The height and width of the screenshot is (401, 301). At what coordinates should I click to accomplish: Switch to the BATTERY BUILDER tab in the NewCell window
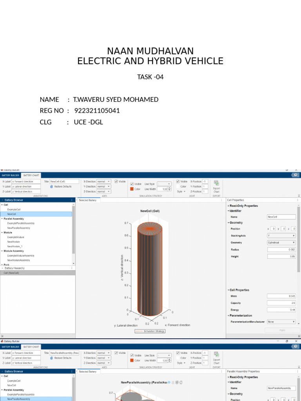click(11, 175)
